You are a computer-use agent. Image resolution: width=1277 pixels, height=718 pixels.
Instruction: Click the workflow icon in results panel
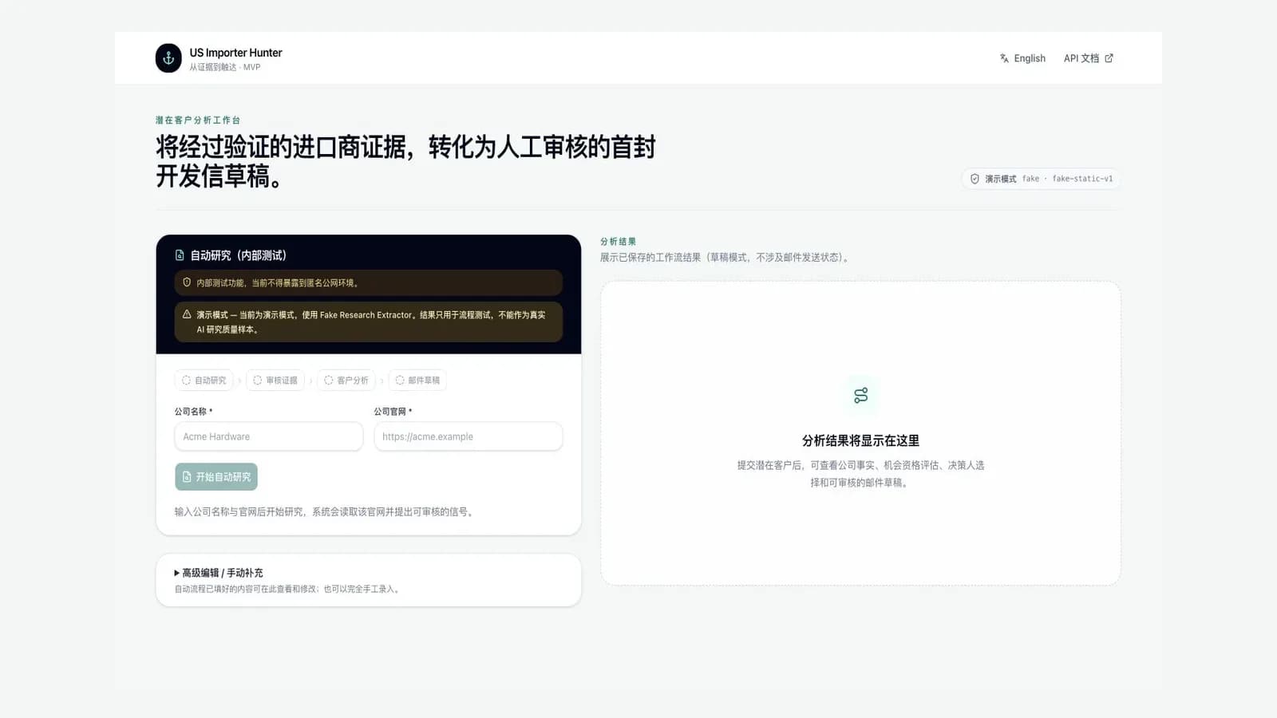click(860, 396)
